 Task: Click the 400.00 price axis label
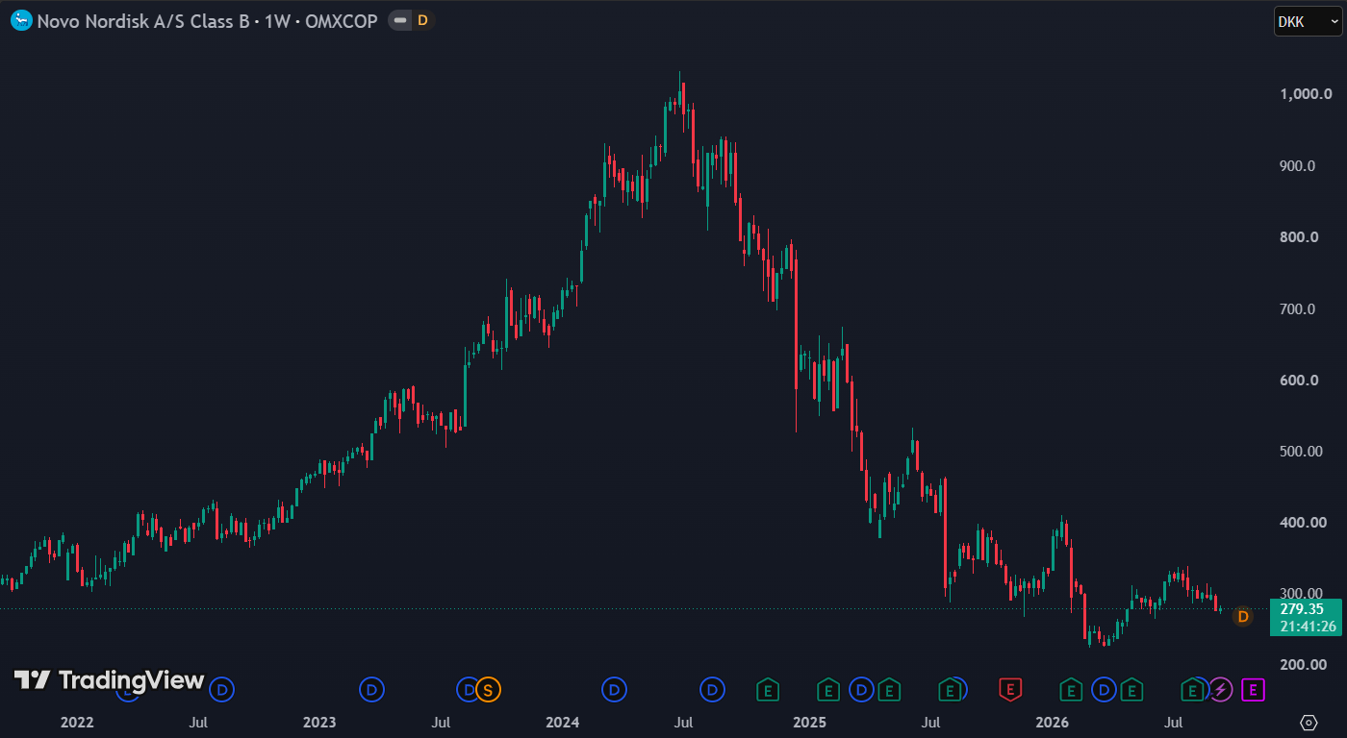(x=1304, y=523)
